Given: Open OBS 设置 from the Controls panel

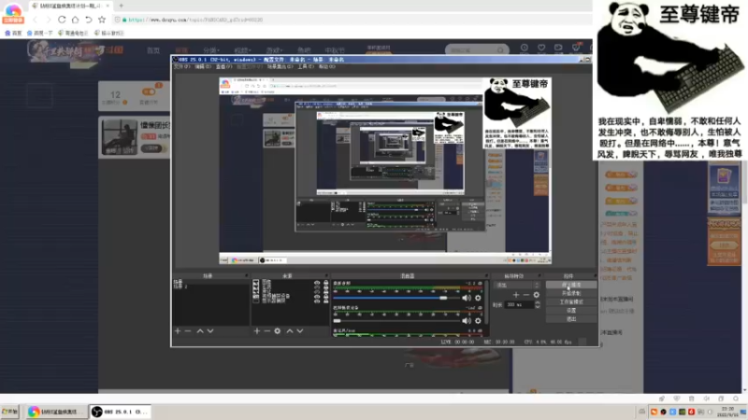Looking at the screenshot, I should [571, 311].
